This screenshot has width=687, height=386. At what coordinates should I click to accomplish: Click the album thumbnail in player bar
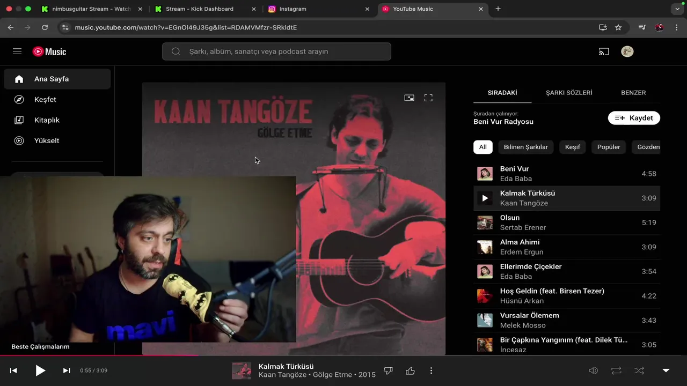click(x=242, y=370)
